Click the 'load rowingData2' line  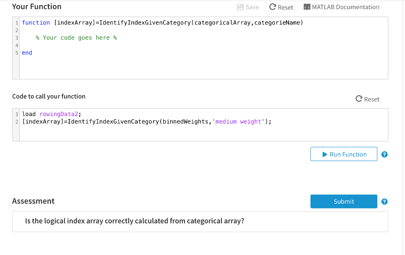pyautogui.click(x=51, y=114)
